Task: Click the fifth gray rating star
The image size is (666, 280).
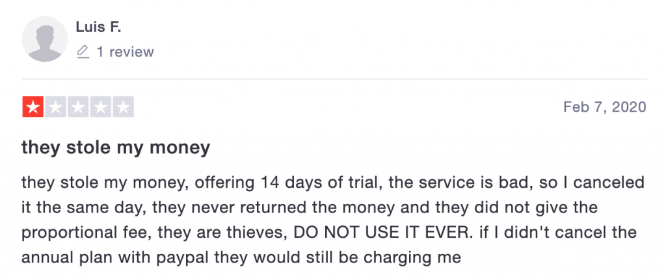Action: (x=123, y=107)
